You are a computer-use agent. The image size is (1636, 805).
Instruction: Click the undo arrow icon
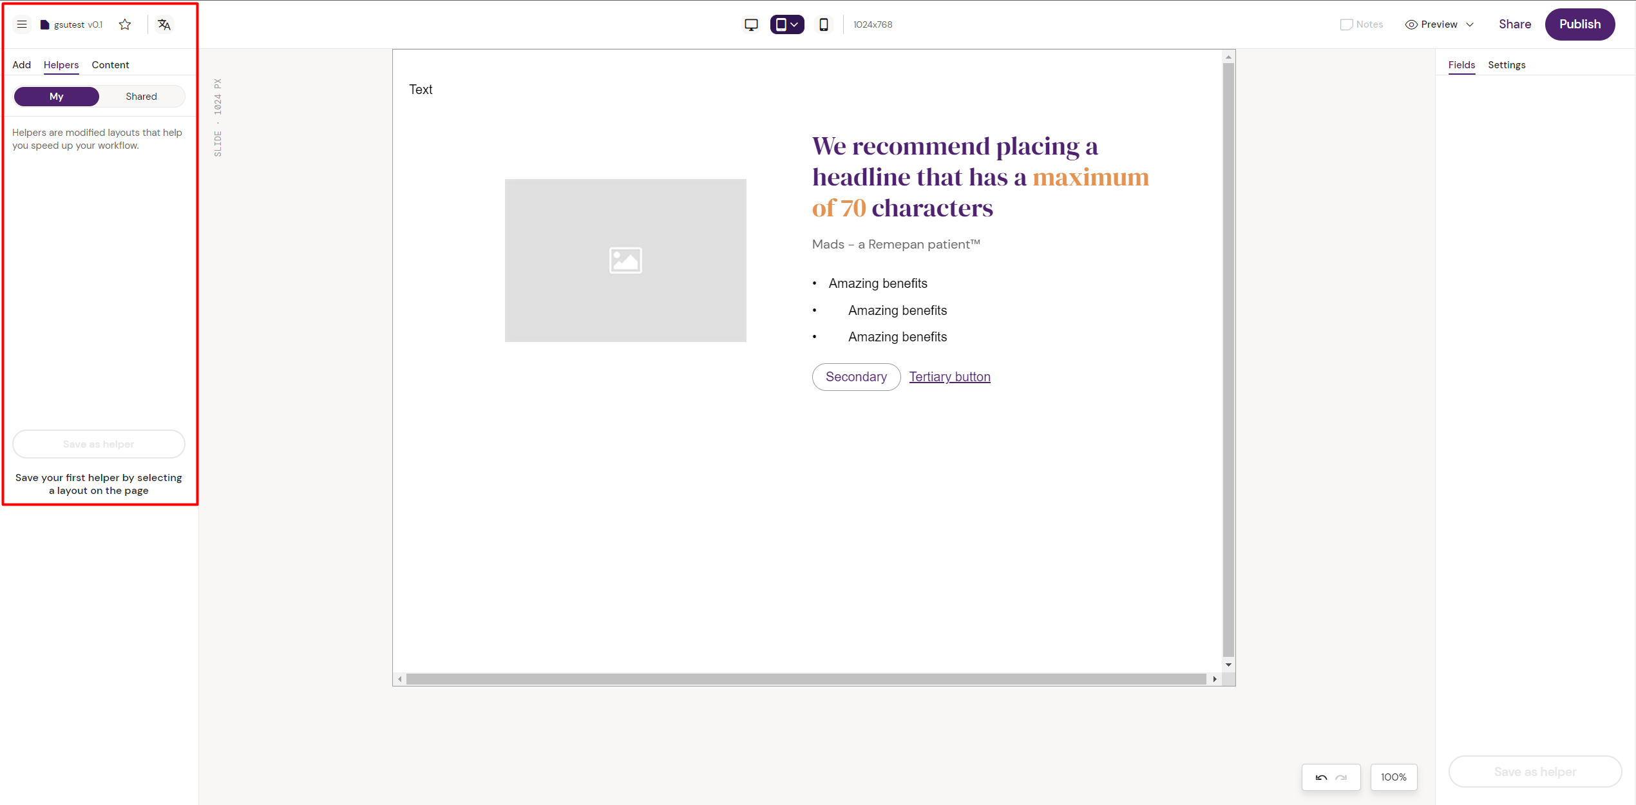pos(1321,777)
